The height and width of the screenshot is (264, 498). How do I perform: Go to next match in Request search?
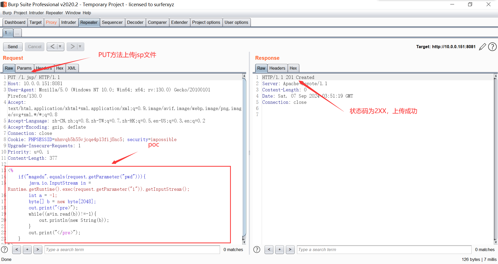click(38, 250)
